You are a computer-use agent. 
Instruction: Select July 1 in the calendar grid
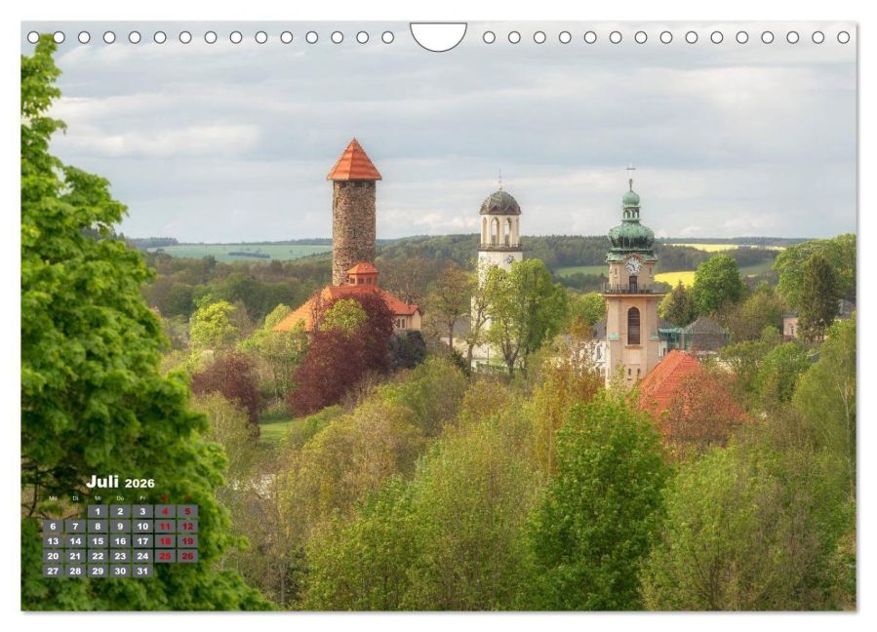(x=98, y=511)
